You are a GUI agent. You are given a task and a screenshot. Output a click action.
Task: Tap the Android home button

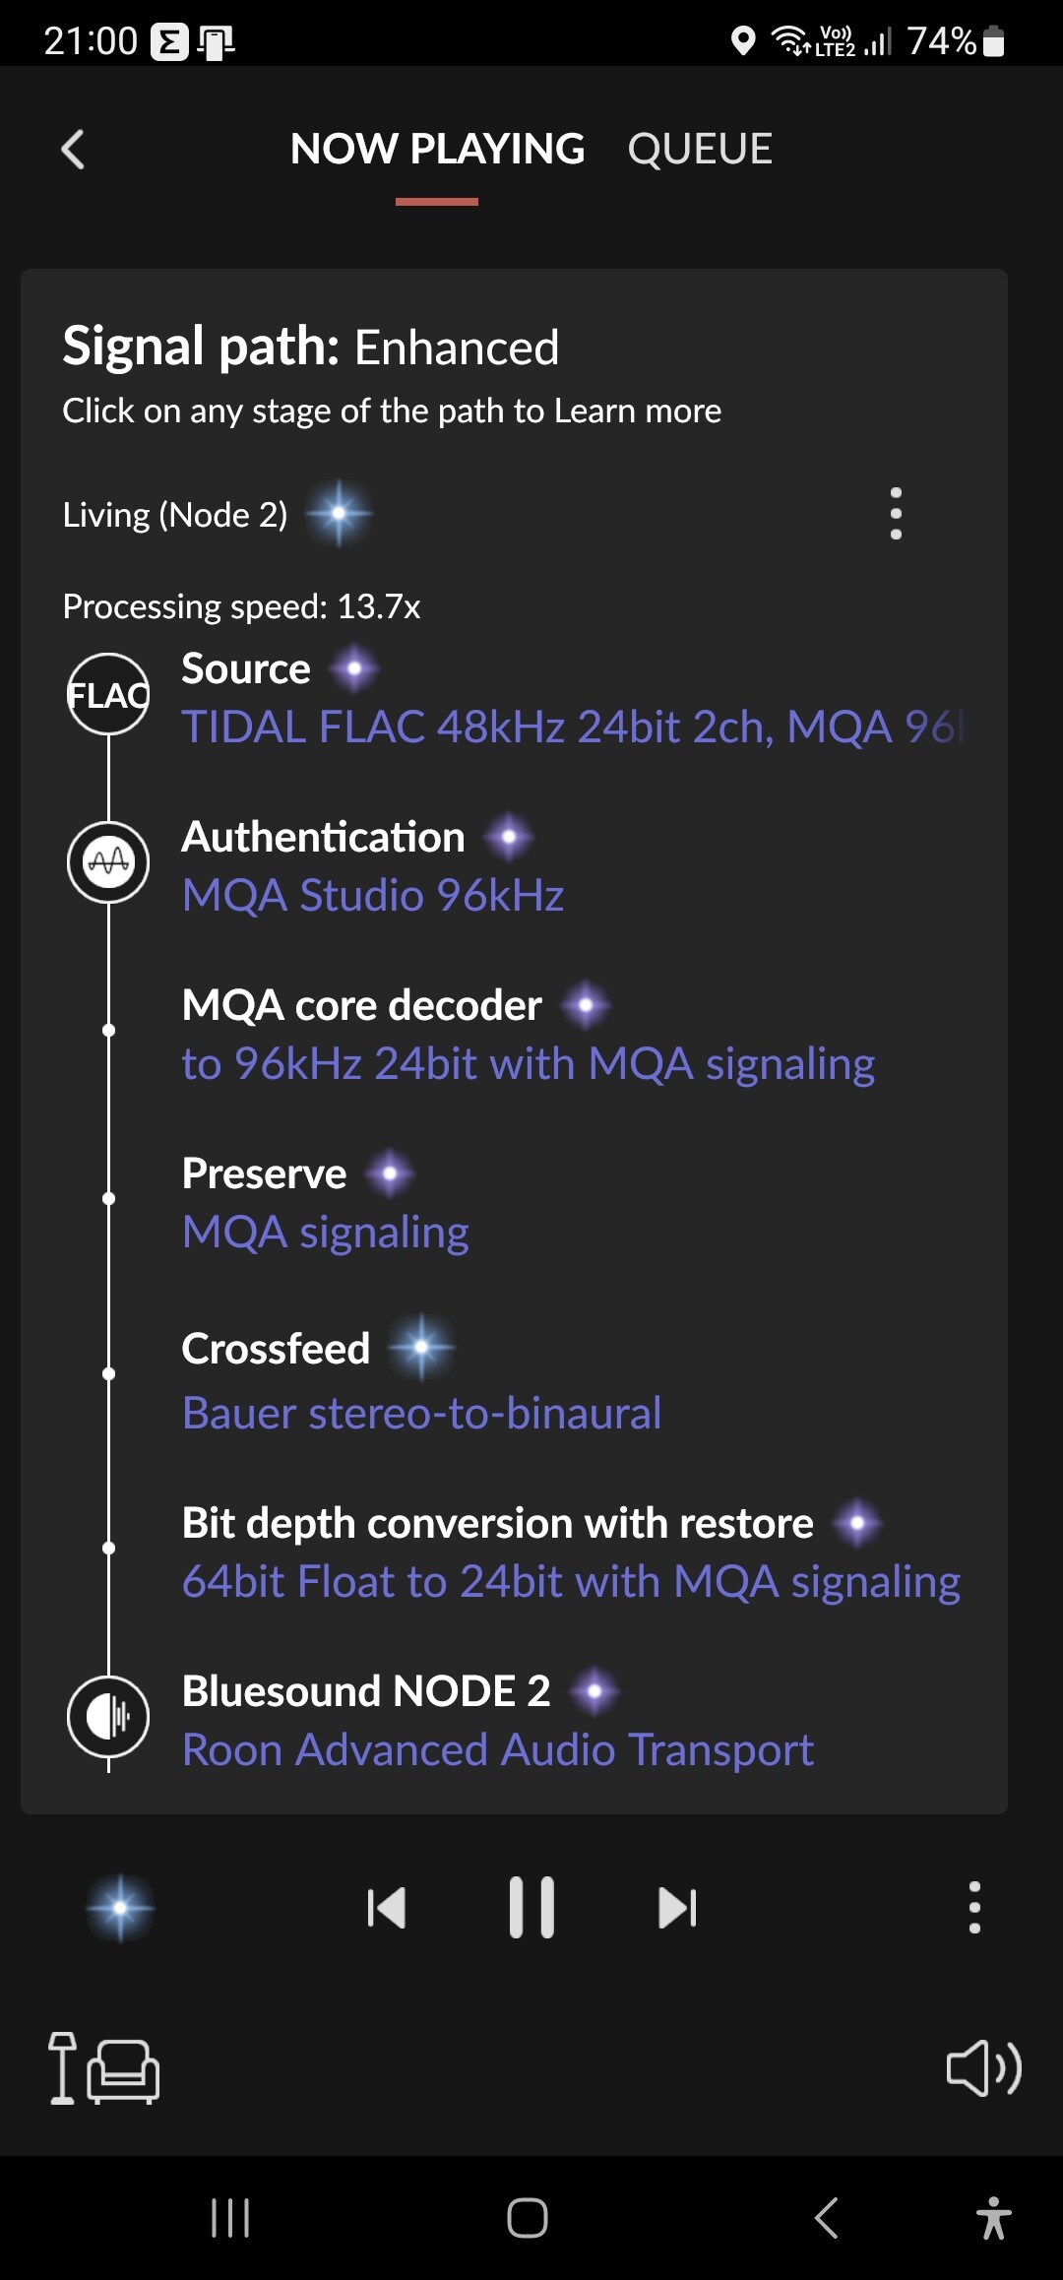(x=529, y=2218)
